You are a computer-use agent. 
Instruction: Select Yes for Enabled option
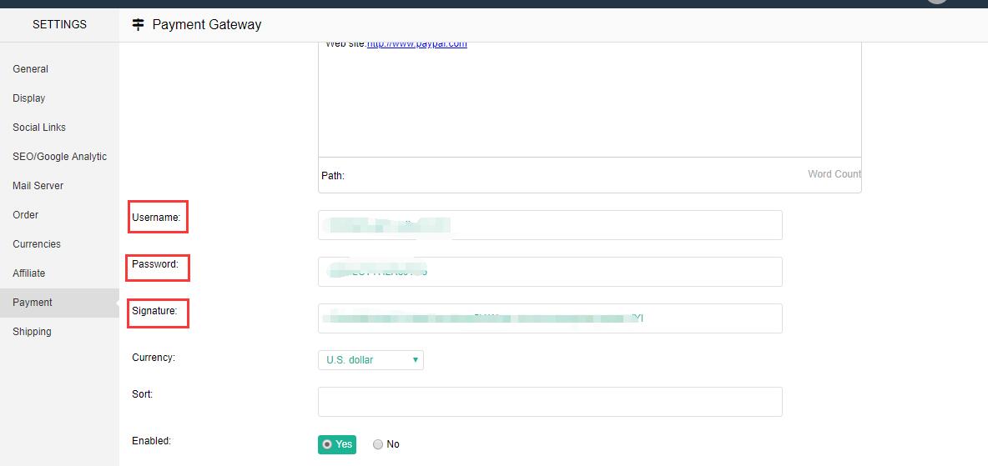point(328,444)
